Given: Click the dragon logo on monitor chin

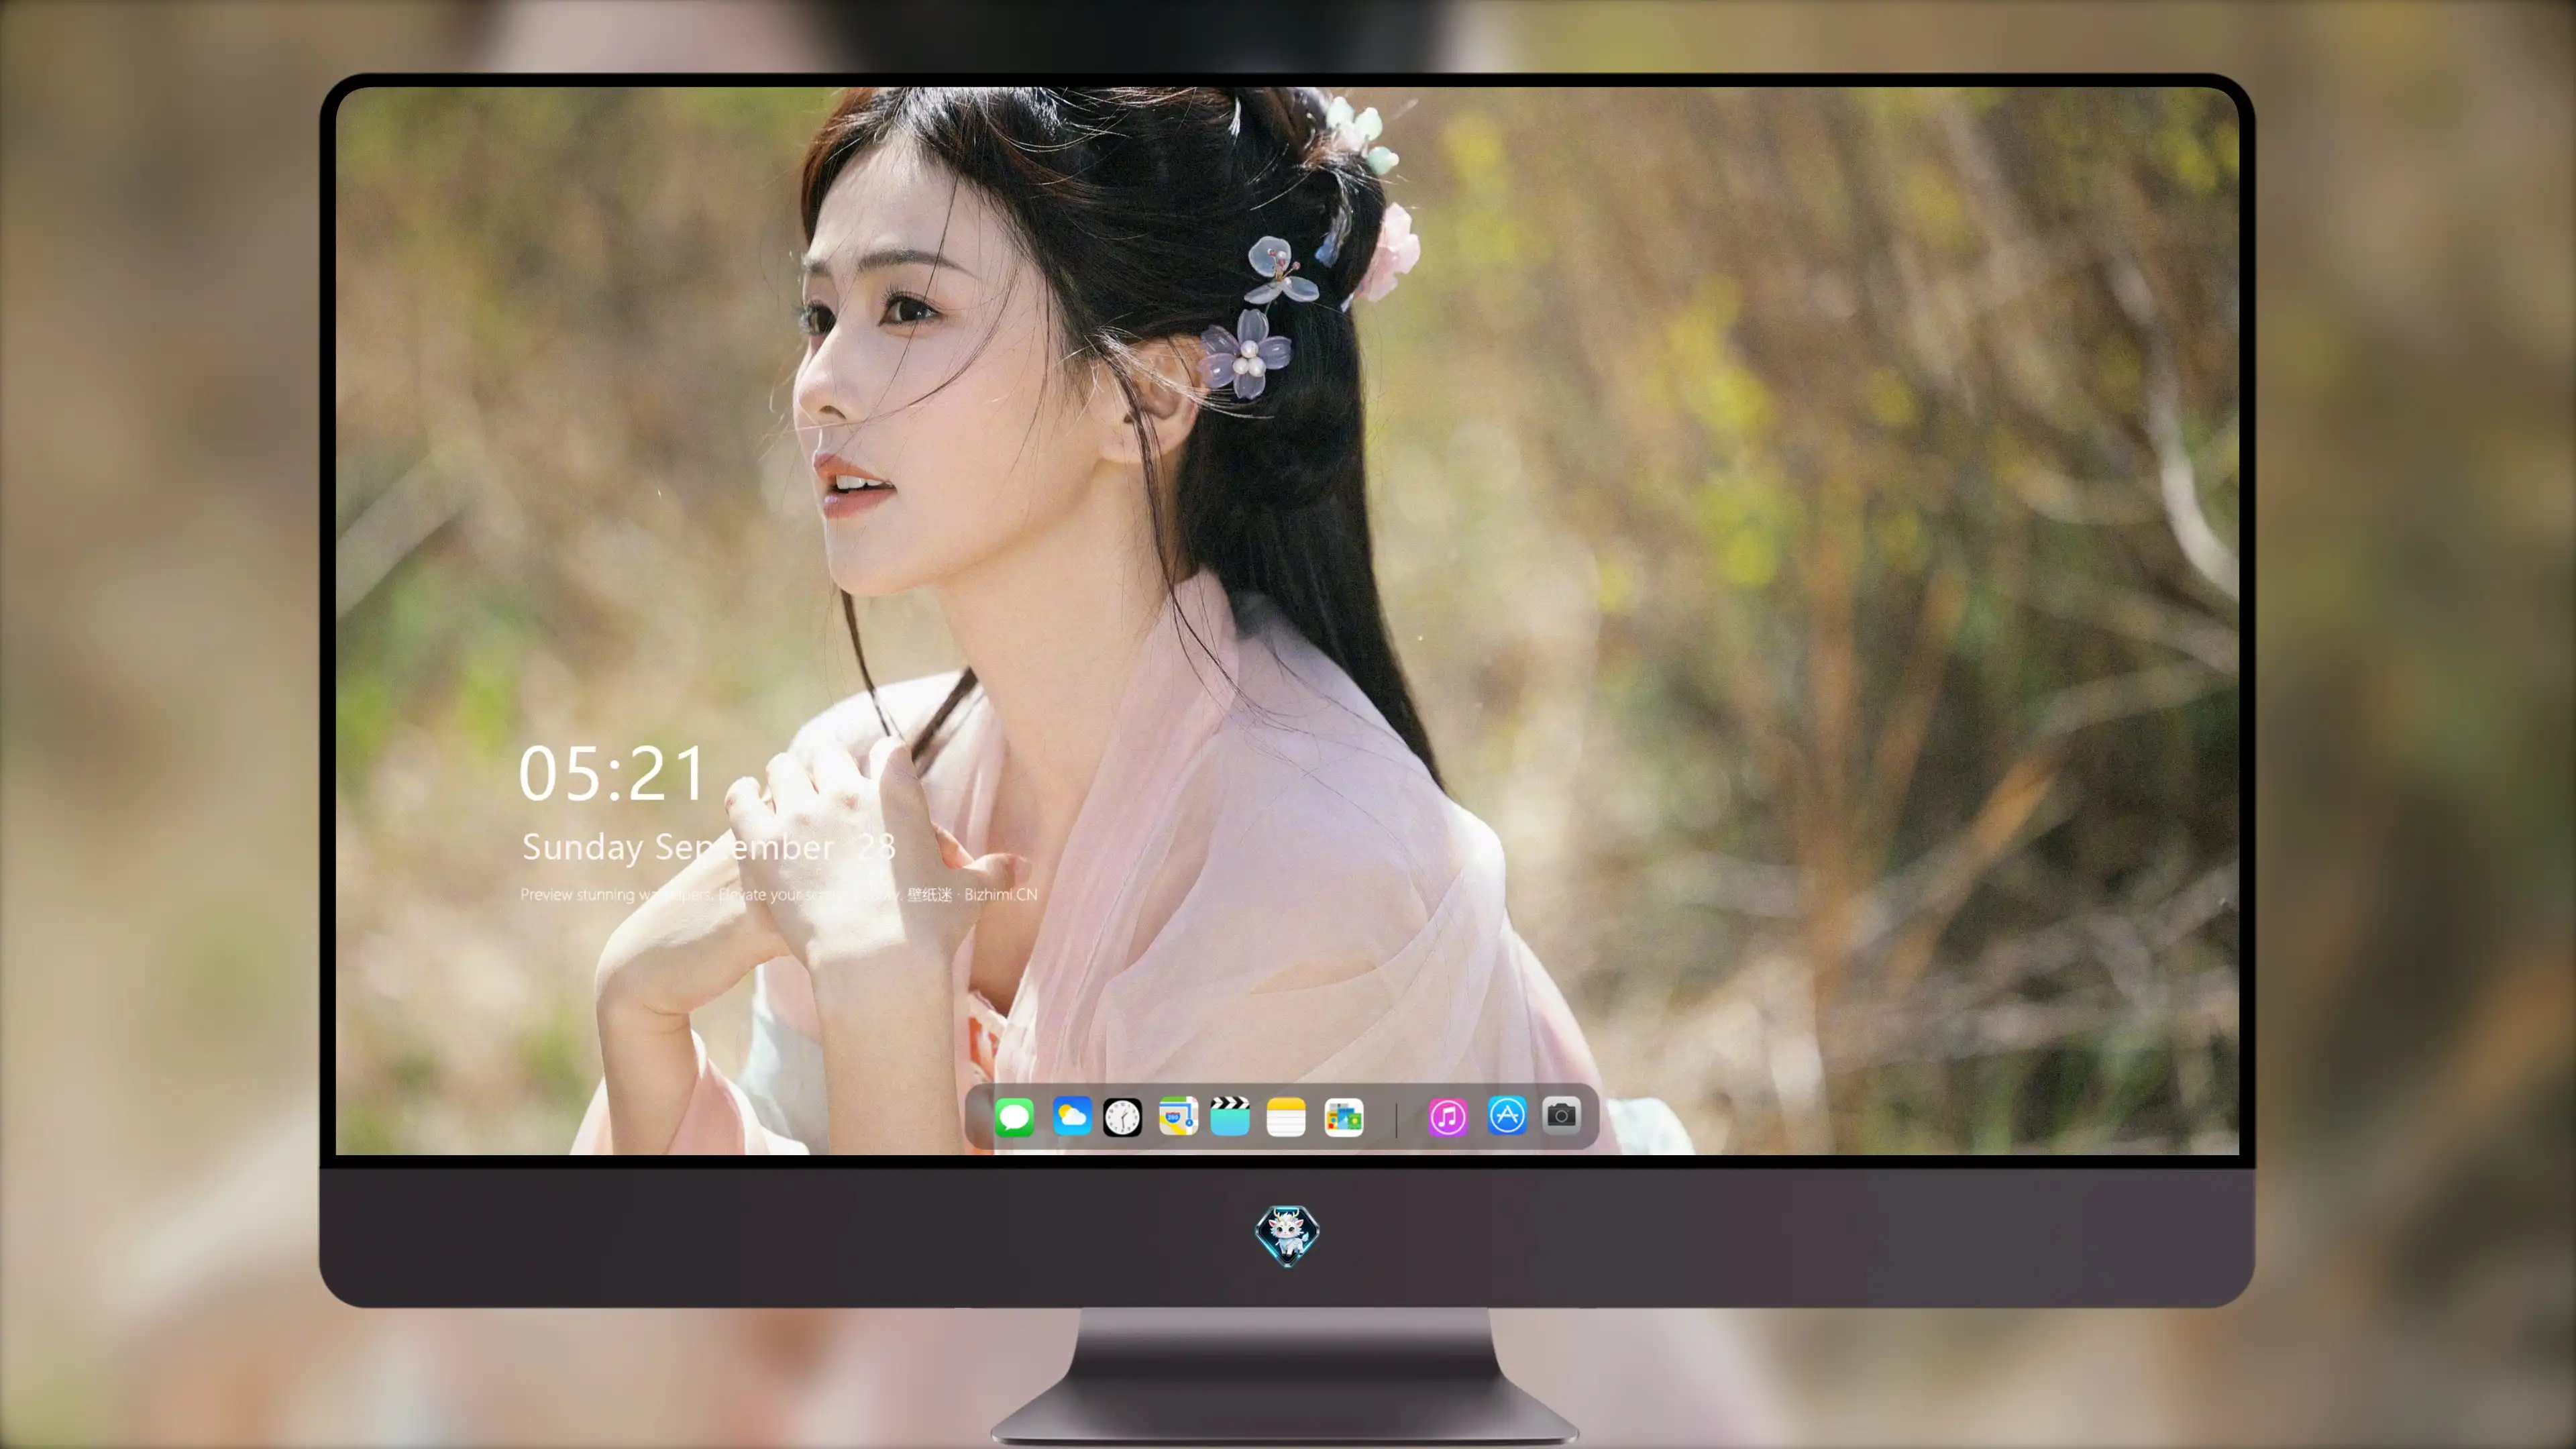Looking at the screenshot, I should pos(1287,1235).
